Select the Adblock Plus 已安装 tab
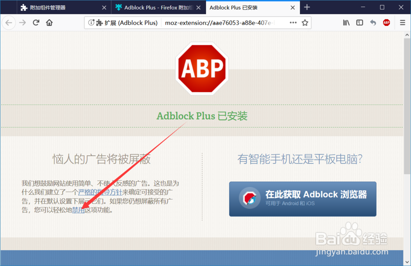 pos(253,7)
